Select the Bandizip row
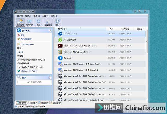The height and width of the screenshot is (114, 167). click(100, 58)
